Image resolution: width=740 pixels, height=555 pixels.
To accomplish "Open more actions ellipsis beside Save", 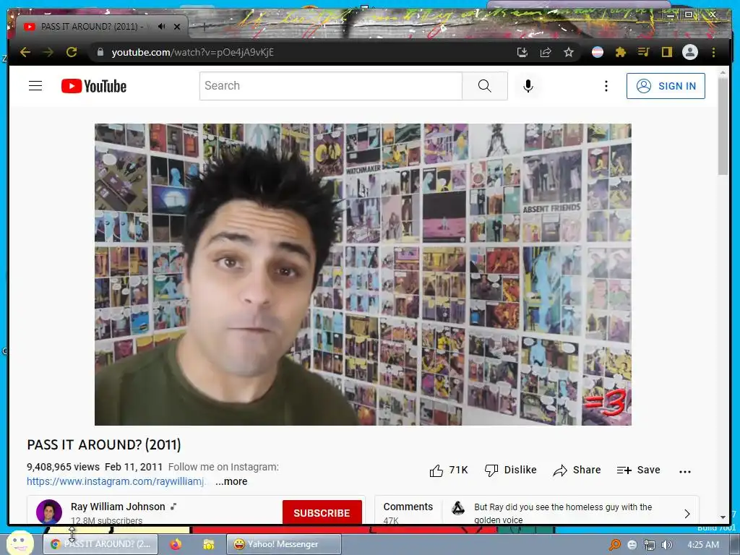I will point(685,471).
